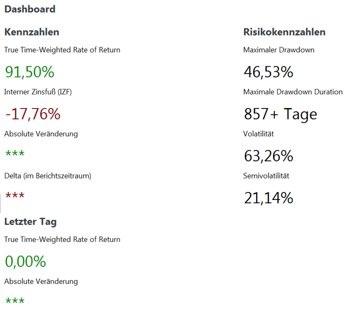
Task: Select the Risikokennzahlen section heading
Action: 284,32
